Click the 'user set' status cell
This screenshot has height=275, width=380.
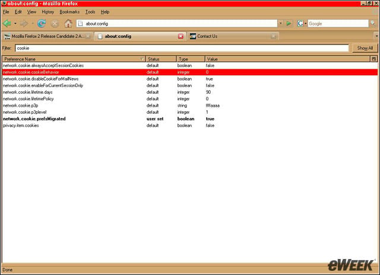(155, 119)
